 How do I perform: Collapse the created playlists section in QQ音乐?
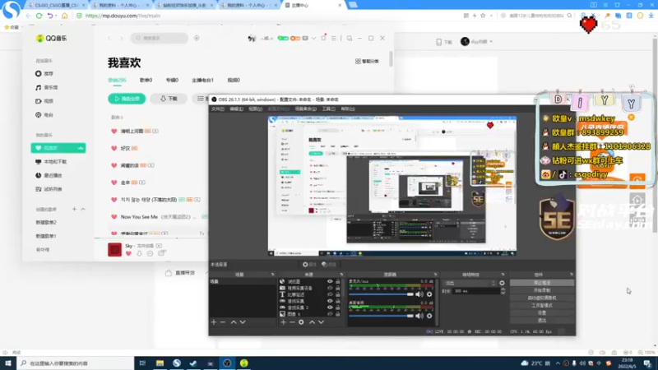pyautogui.click(x=83, y=209)
